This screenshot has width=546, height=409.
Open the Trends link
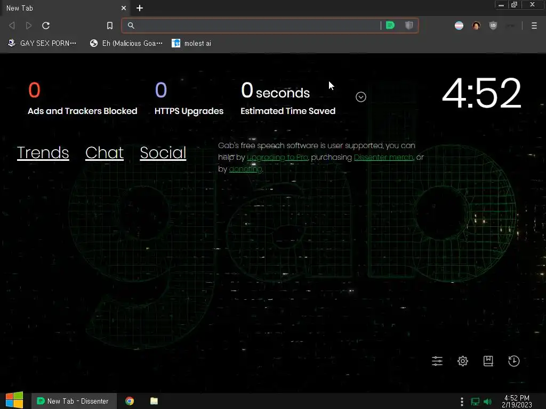pos(43,153)
